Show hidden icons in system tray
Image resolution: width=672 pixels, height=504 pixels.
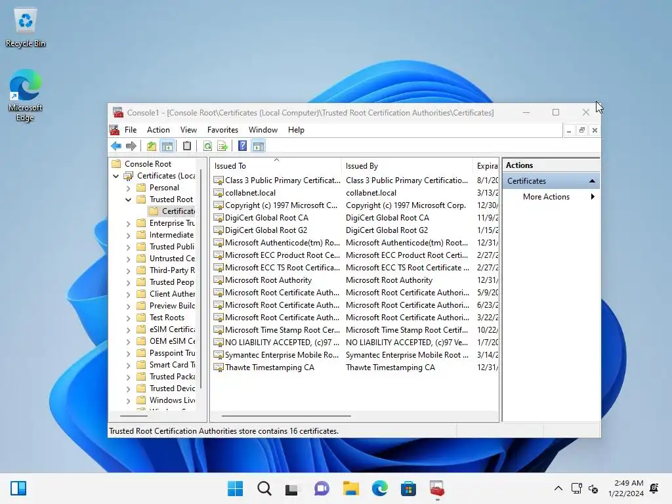tap(558, 488)
